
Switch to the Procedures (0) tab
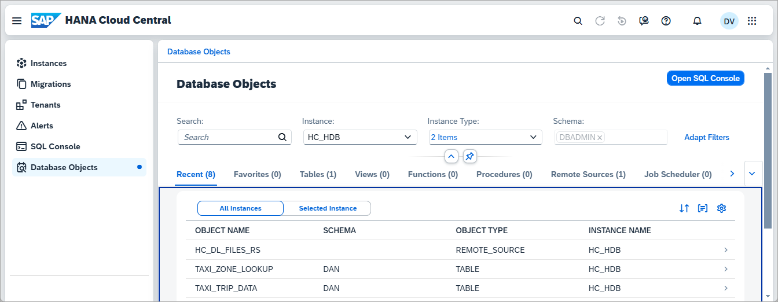pos(504,174)
